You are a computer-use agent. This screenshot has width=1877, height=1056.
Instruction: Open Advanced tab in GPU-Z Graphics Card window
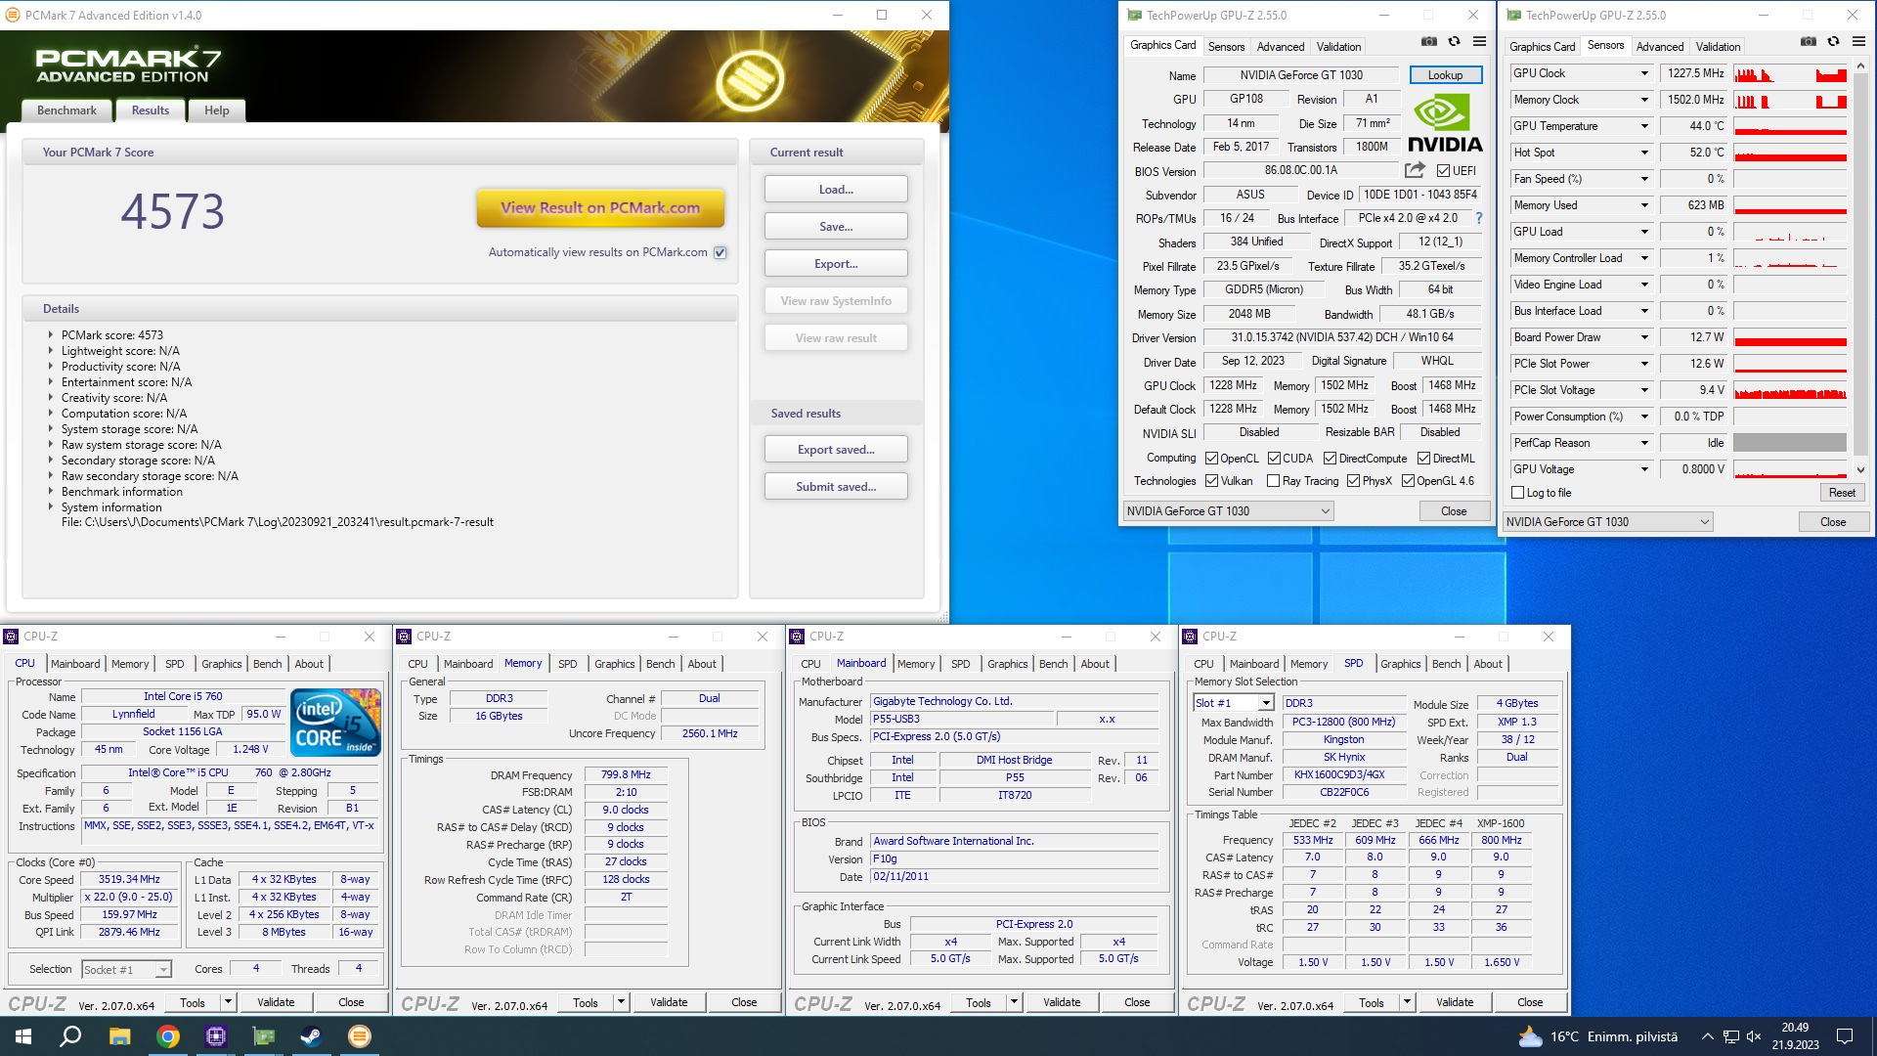(x=1281, y=47)
